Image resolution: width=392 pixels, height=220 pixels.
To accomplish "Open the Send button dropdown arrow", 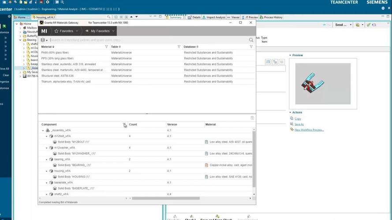I will pos(351,25).
